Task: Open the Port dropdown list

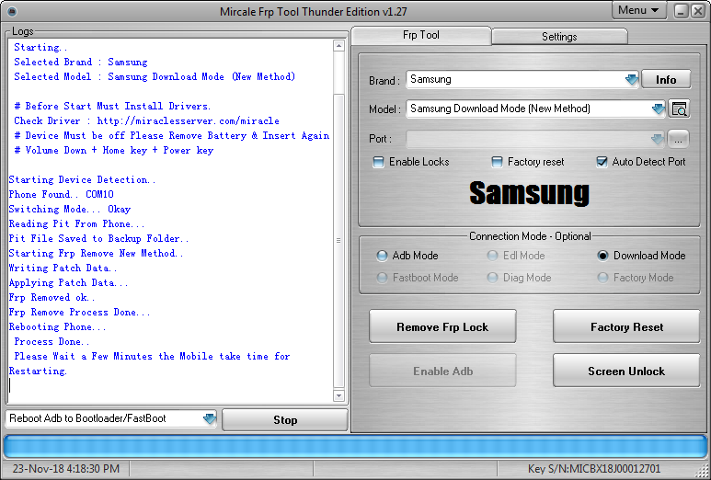Action: pyautogui.click(x=658, y=139)
